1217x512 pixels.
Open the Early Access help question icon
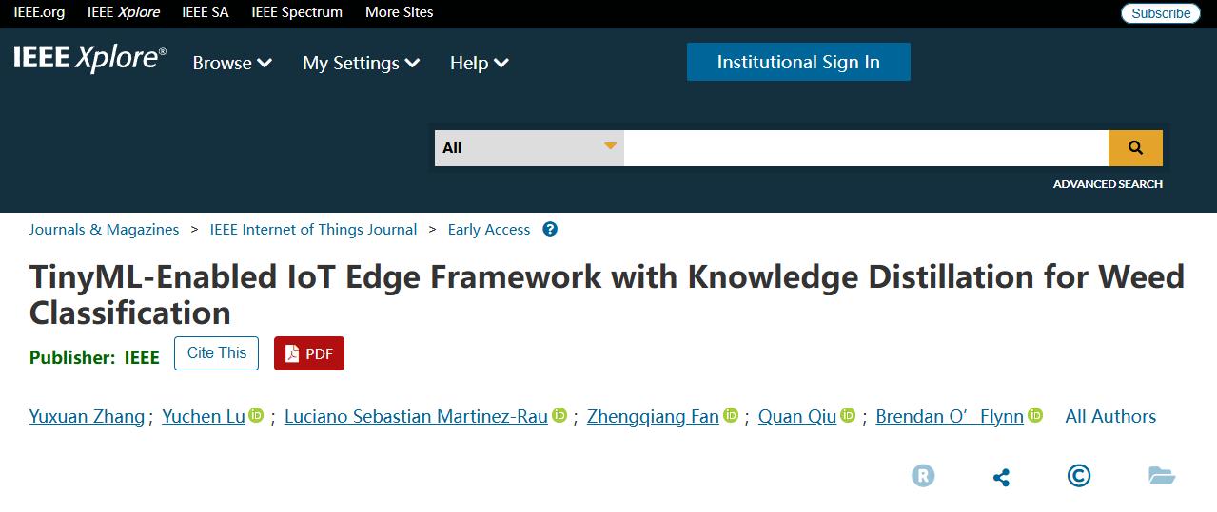click(x=550, y=229)
